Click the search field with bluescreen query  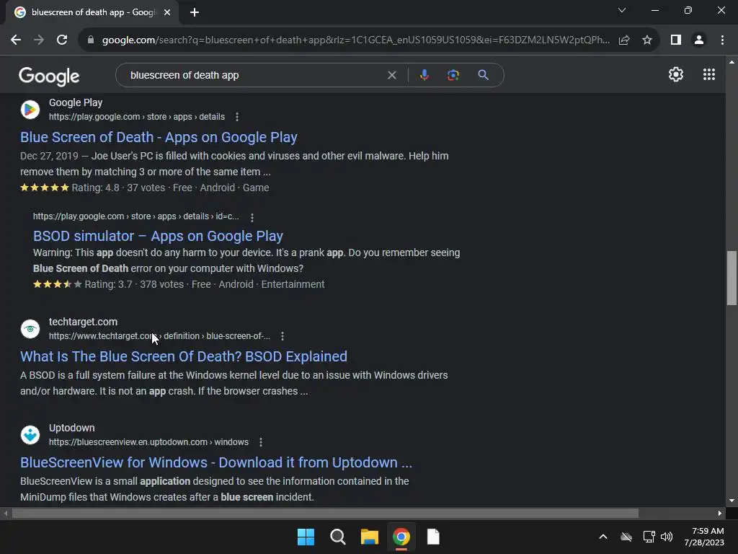pyautogui.click(x=254, y=75)
